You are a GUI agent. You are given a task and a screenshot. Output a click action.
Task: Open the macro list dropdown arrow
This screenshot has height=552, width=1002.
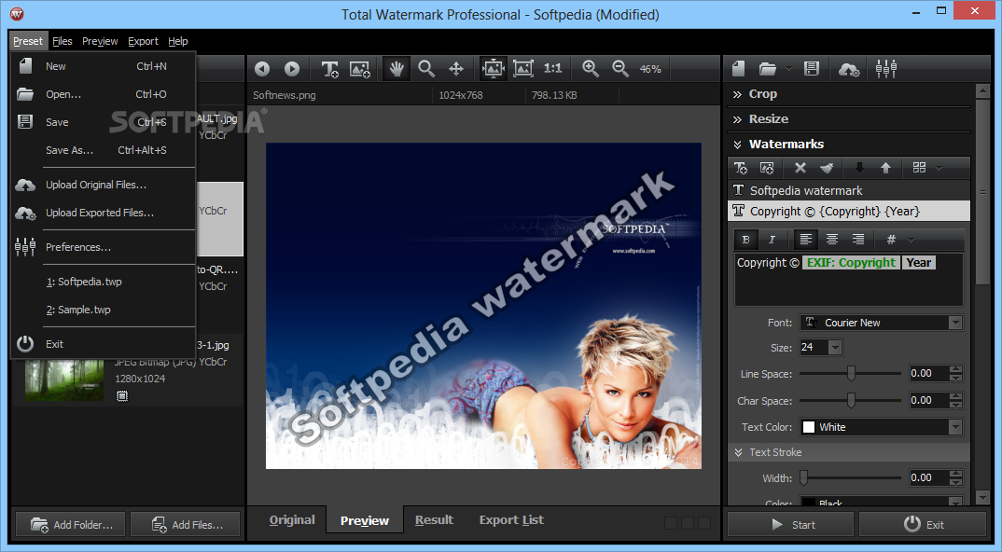[x=912, y=241]
